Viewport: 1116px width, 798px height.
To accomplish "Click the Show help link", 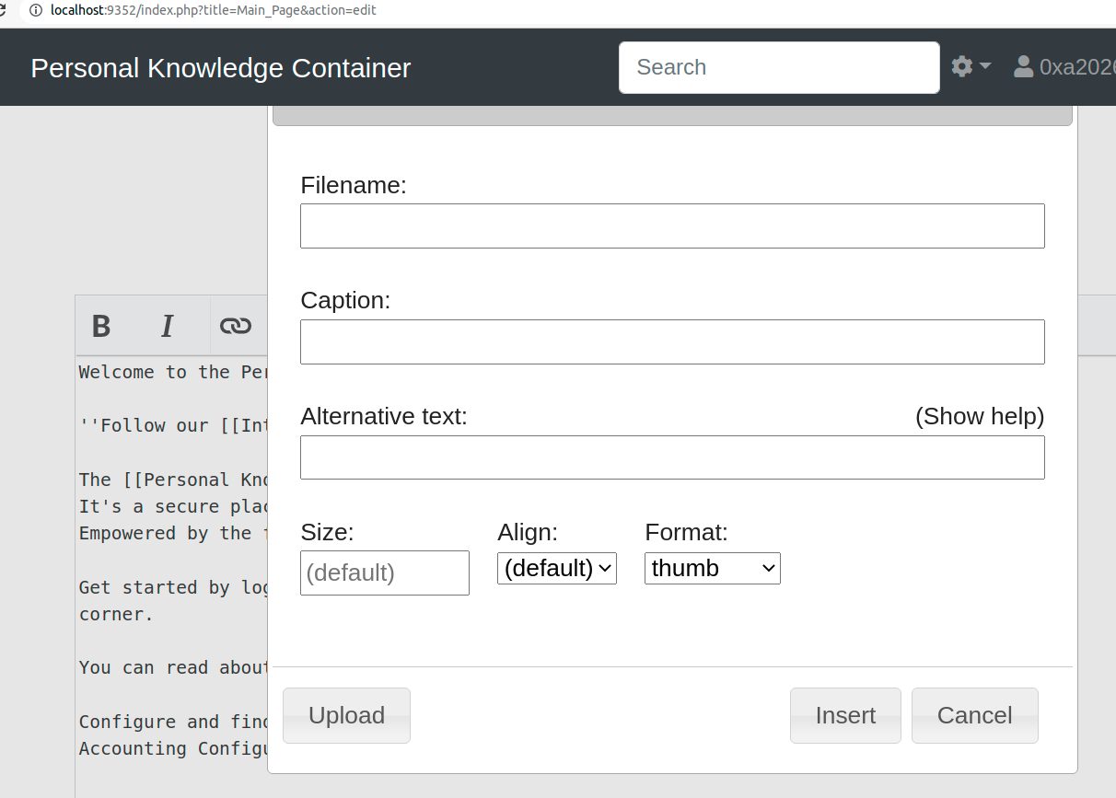I will coord(980,416).
